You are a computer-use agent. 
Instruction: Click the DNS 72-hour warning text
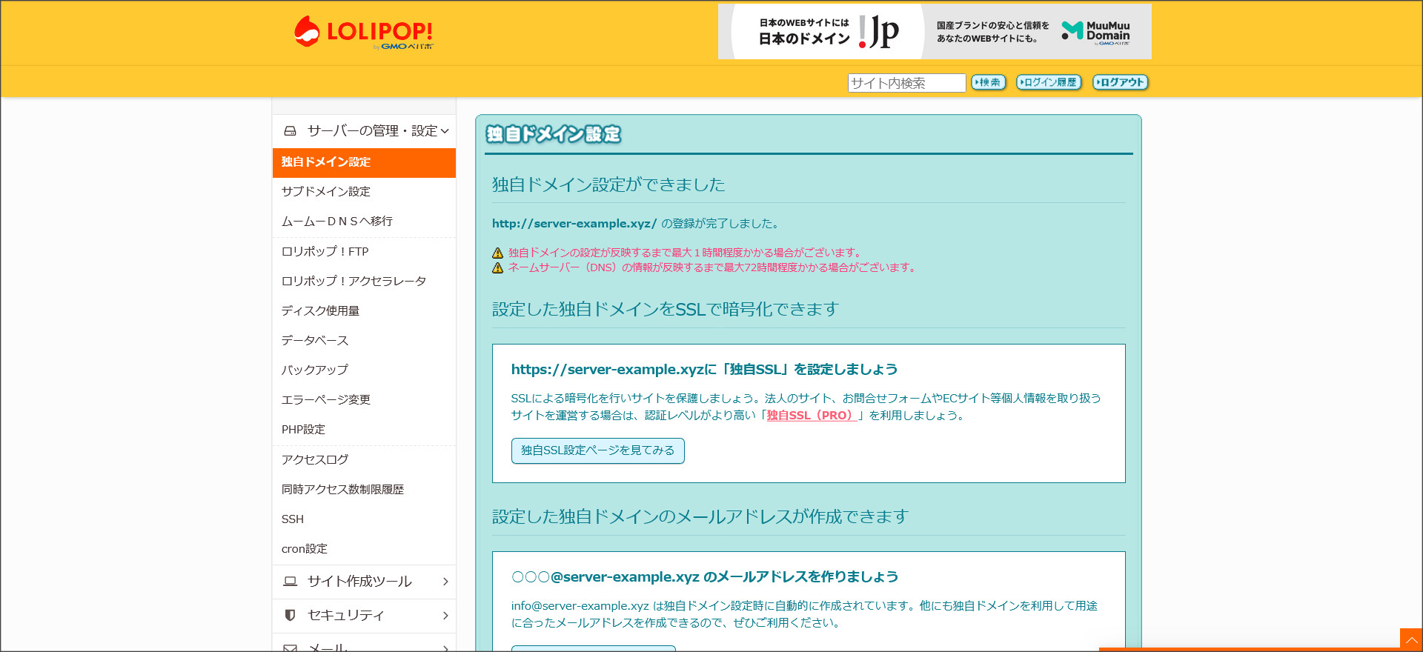pos(712,267)
